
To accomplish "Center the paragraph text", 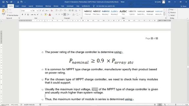I will pos(59,14).
